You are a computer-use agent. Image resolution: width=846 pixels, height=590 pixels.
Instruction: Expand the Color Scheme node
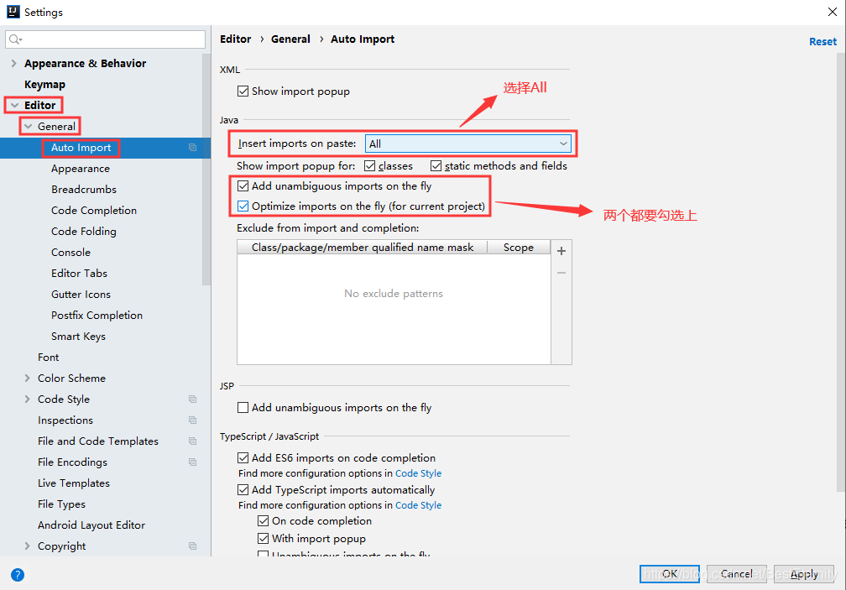27,378
